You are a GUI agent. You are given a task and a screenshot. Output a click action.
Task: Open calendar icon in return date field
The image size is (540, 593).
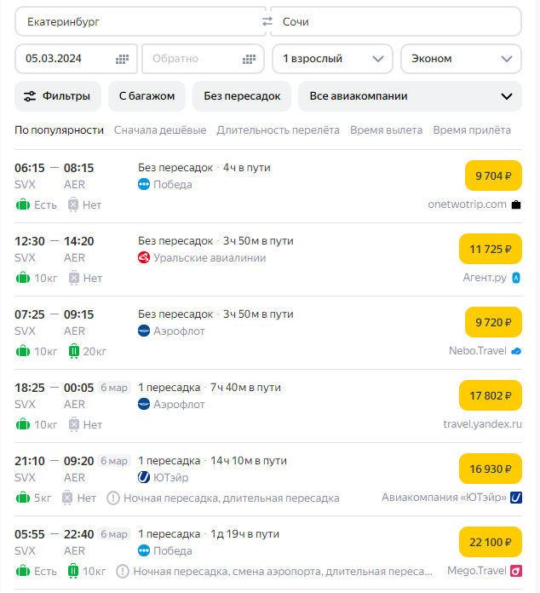tap(249, 59)
